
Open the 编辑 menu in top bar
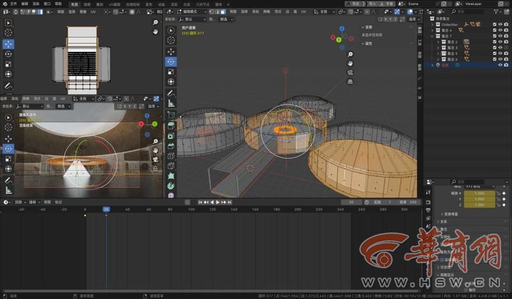[24, 3]
